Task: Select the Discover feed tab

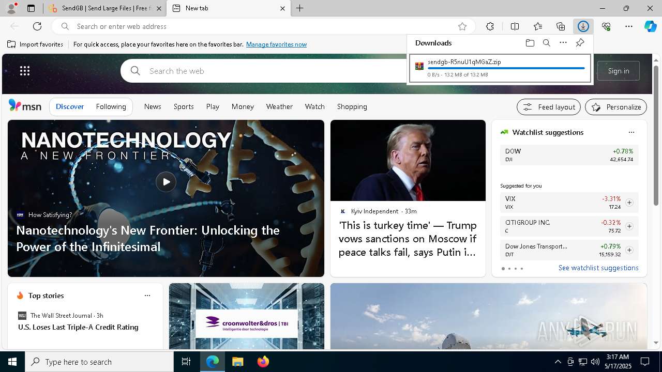Action: 70,106
